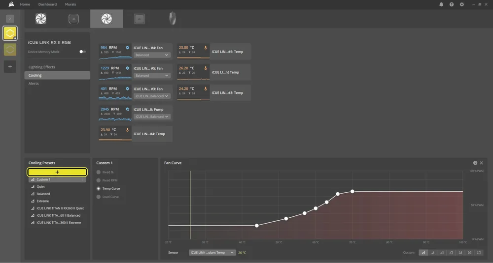493x263 pixels.
Task: Select the Temp Curve radio option
Action: point(99,188)
